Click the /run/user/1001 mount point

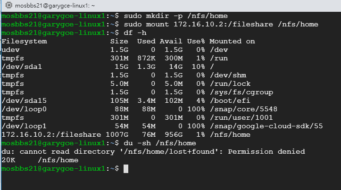241,117
